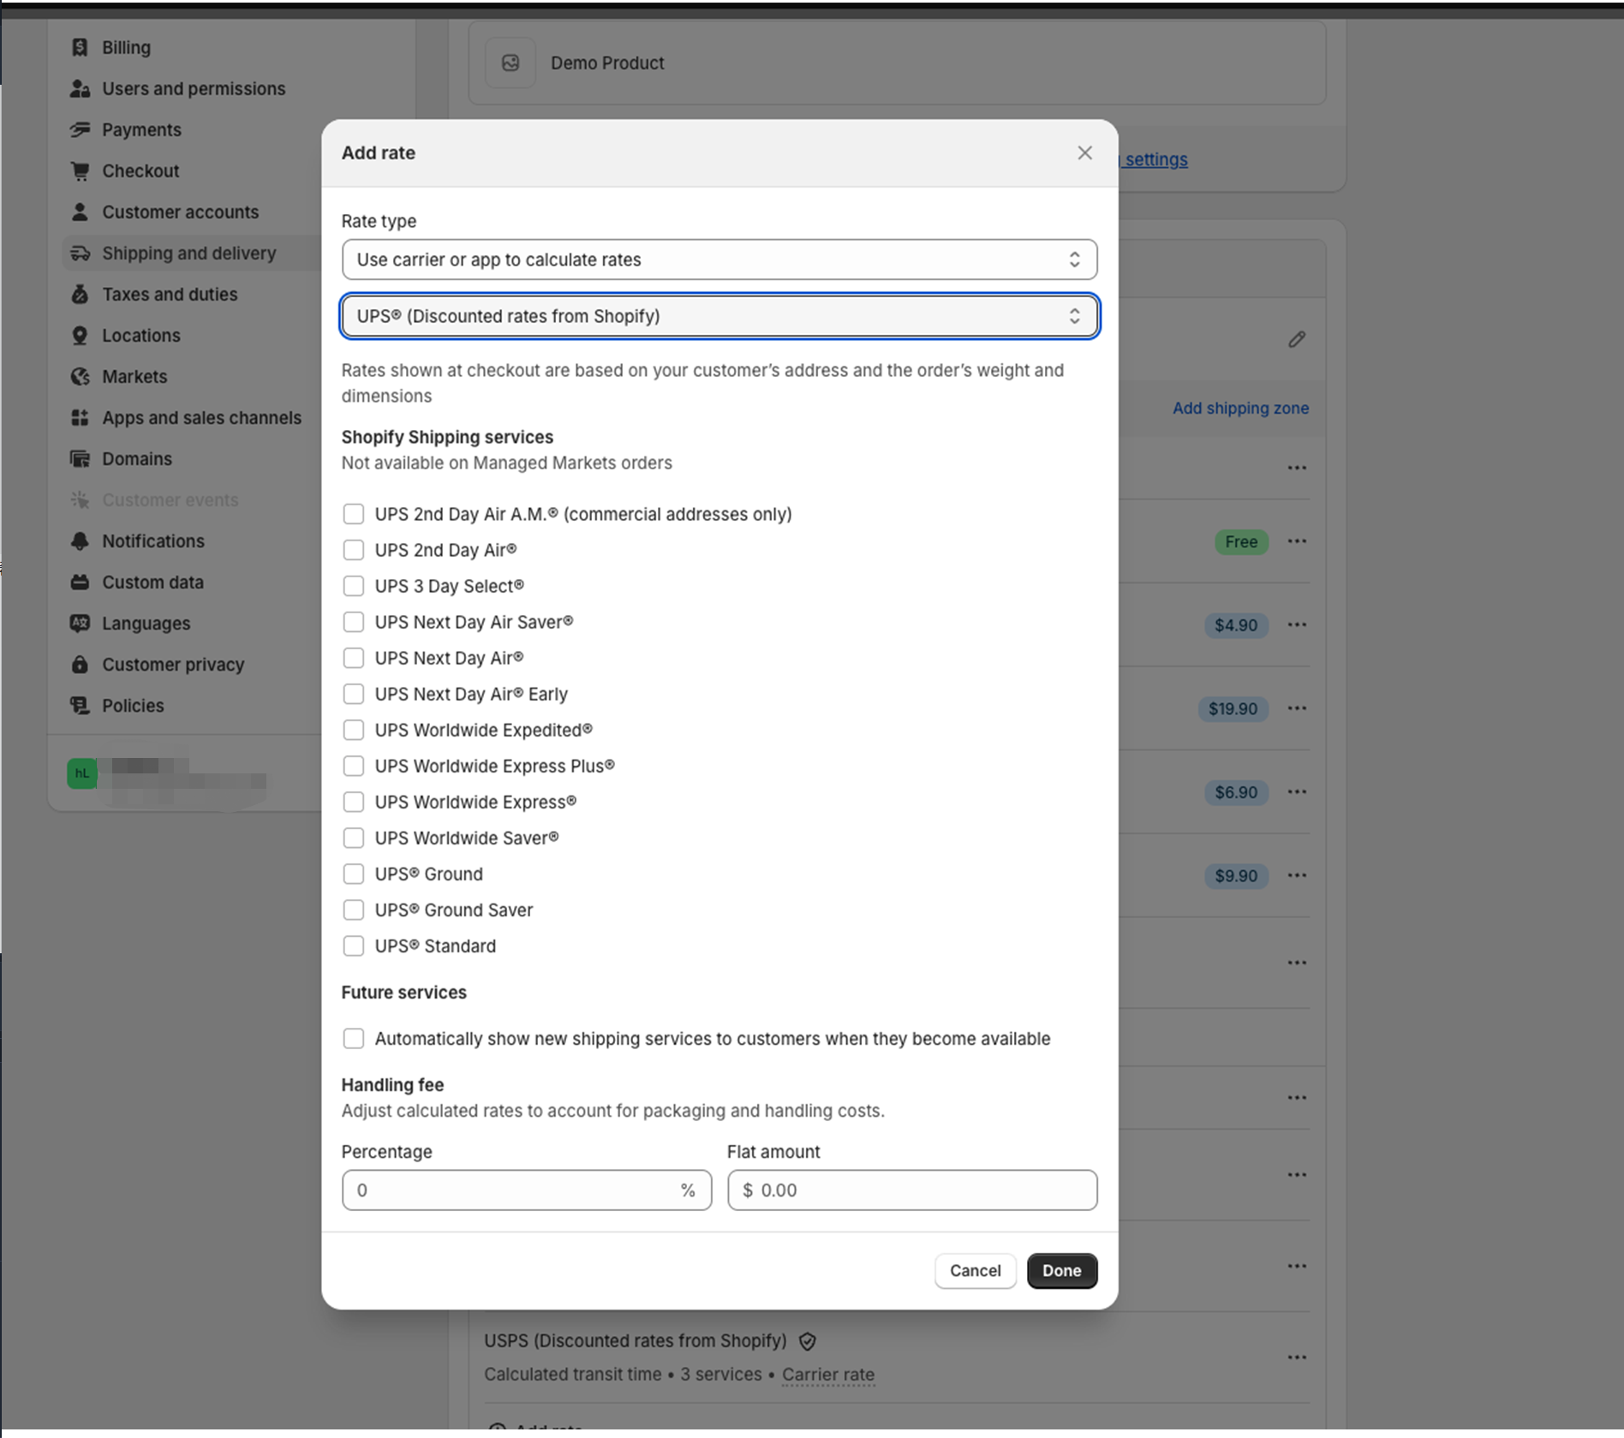This screenshot has height=1438, width=1624.
Task: Open the three-dot menu beside the $9.90 rate
Action: [1297, 875]
